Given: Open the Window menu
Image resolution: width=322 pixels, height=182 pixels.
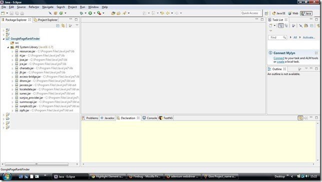Looking at the screenshot, I should coord(93,7).
